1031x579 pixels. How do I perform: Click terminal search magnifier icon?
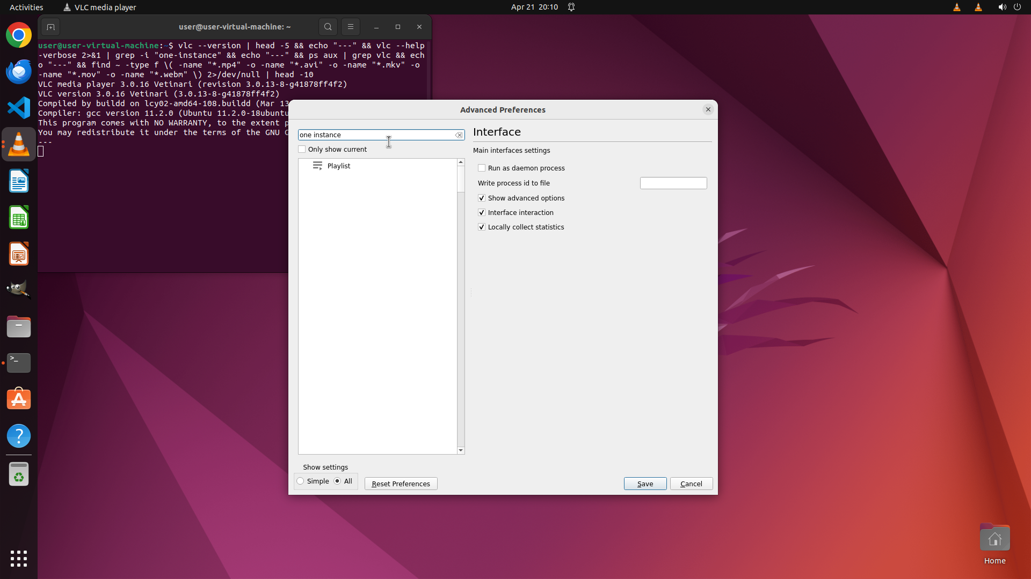coord(328,27)
